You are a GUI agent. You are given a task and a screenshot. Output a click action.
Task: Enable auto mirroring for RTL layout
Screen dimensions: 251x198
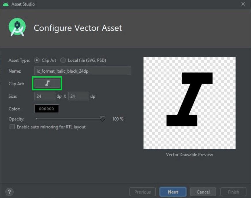click(12, 127)
